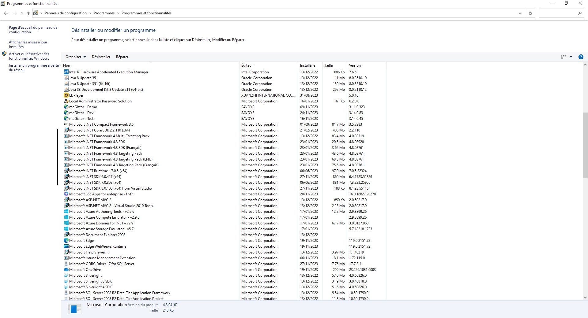Click the up-one-level arrow icon

(28, 13)
